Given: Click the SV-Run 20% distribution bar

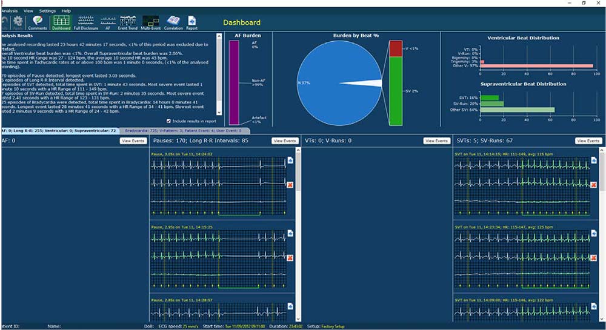Looking at the screenshot, I should pyautogui.click(x=492, y=104).
